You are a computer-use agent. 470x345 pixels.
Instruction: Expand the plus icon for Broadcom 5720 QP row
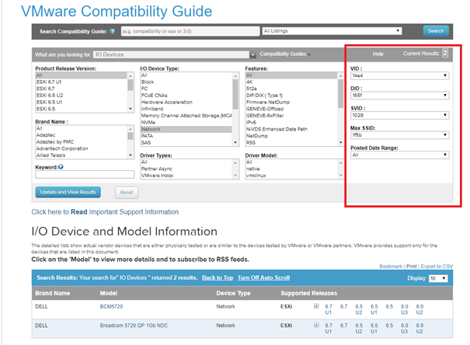[x=316, y=325]
